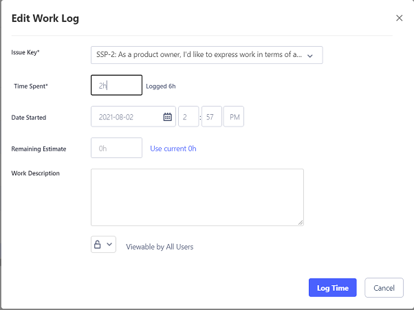Select the SSP-2 issue key combo box
The image size is (414, 310).
199,56
